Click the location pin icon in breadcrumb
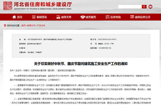 pyautogui.click(x=5, y=25)
